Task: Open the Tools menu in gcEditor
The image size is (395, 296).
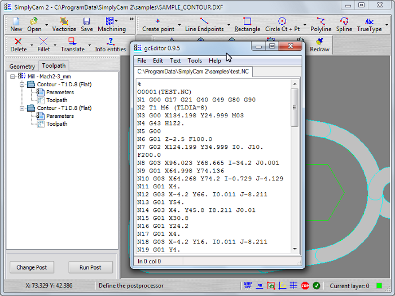Action: tap(195, 60)
